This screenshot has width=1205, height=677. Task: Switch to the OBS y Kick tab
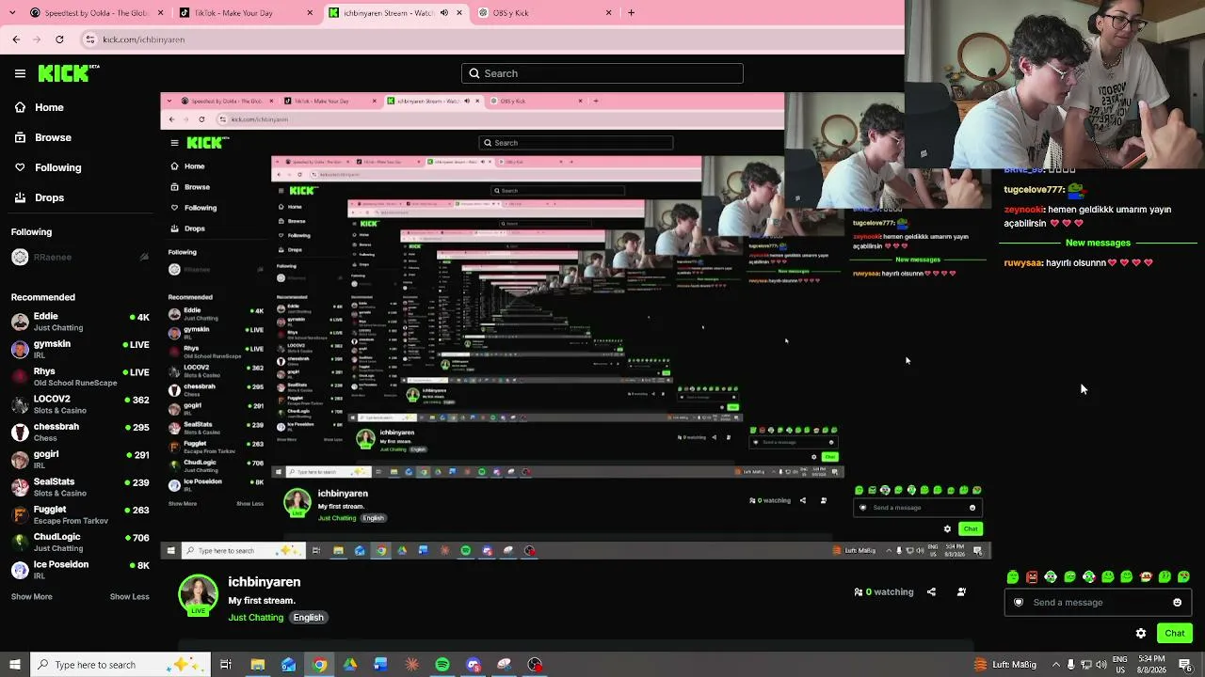click(545, 13)
